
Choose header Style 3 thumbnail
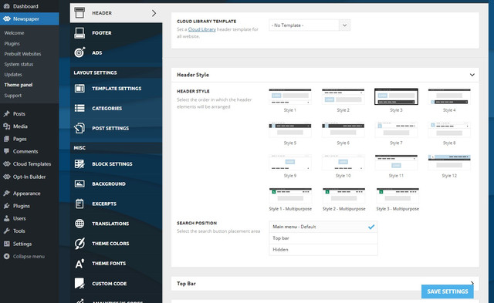tap(396, 96)
